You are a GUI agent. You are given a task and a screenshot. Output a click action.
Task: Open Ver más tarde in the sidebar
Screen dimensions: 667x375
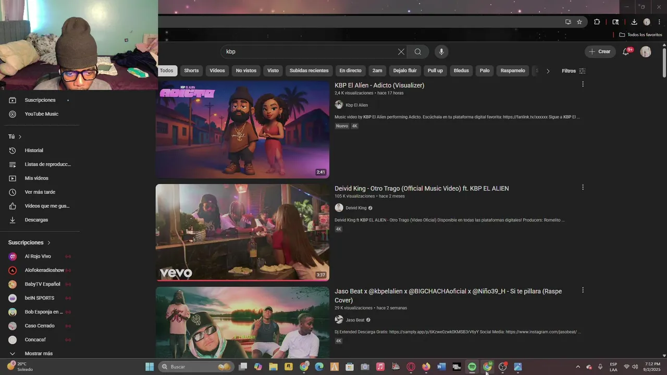[40, 192]
